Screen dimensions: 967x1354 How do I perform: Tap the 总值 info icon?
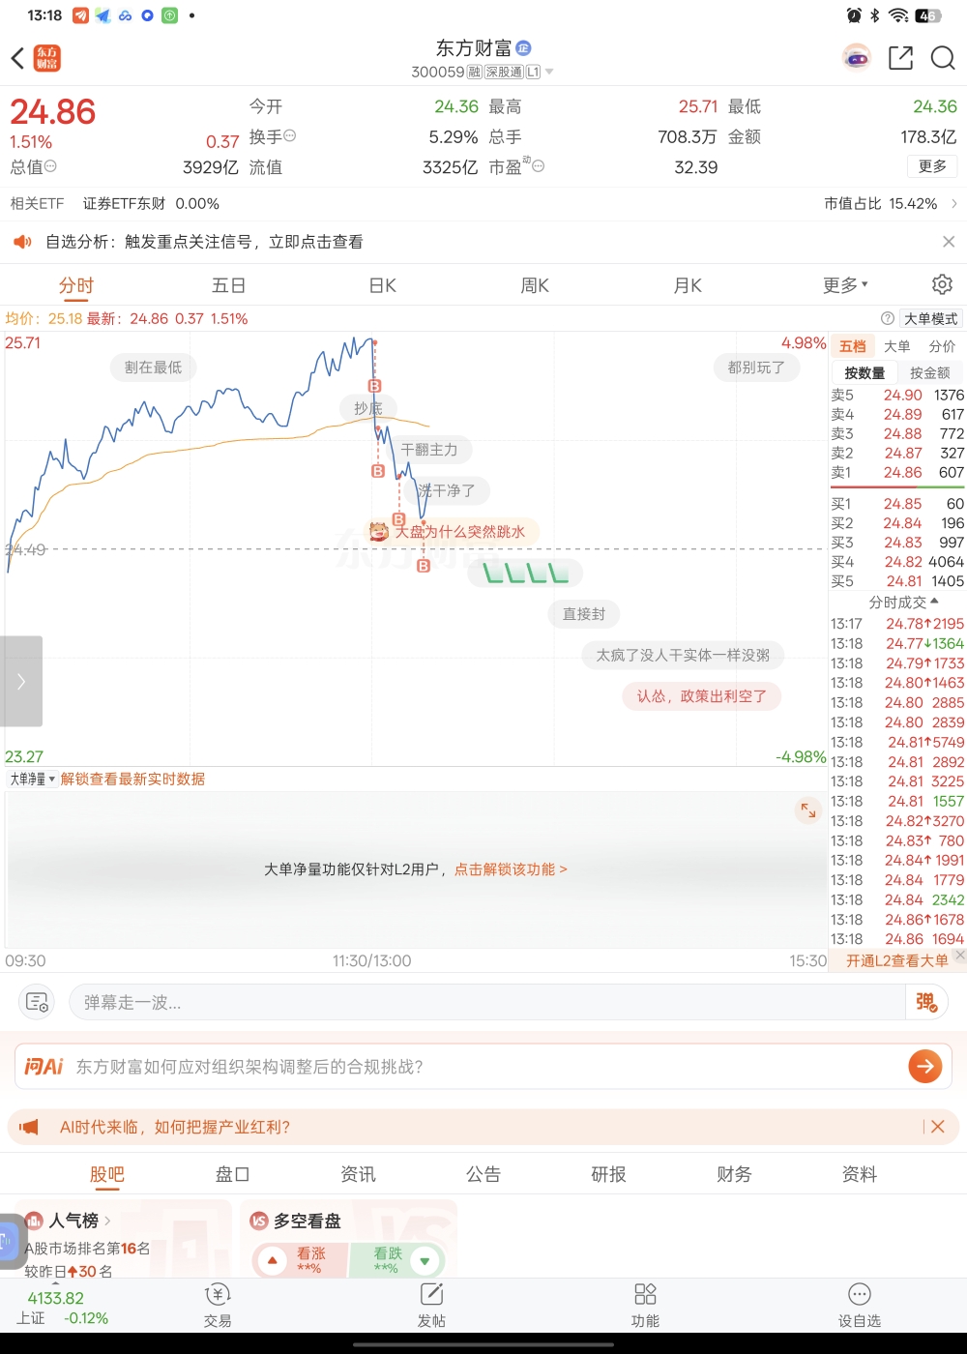51,166
